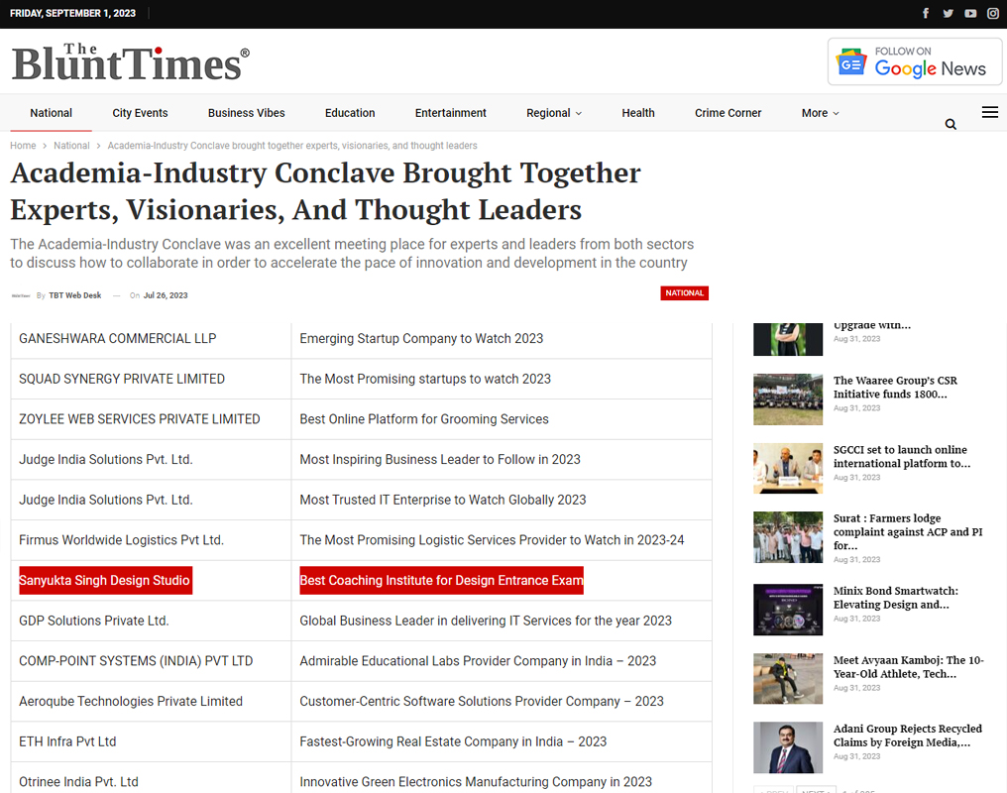
Task: Open the Twitter social icon
Action: click(948, 14)
